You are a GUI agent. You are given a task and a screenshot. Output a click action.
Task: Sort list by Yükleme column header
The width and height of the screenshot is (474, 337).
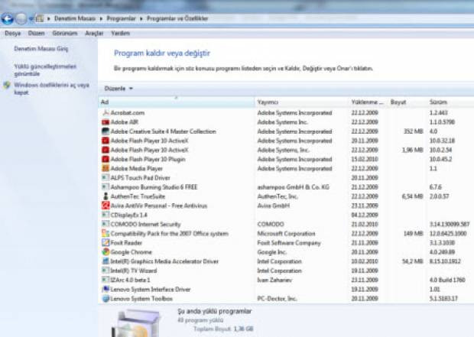pos(368,102)
